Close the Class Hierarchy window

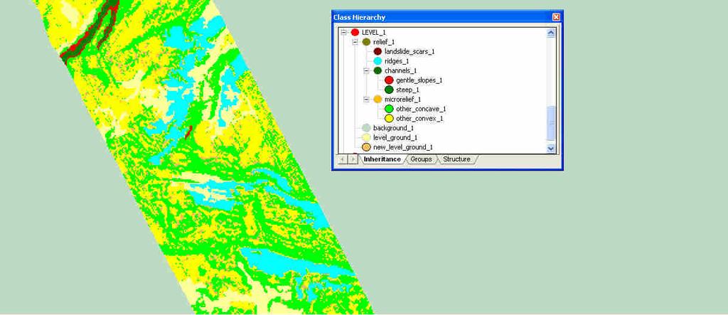coord(556,17)
